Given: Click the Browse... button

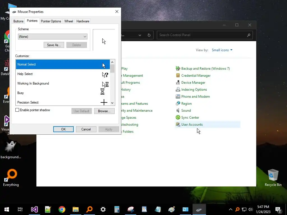Looking at the screenshot, I should (104, 111).
